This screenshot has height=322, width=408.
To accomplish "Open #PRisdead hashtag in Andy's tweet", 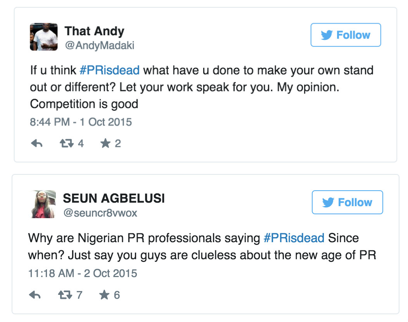I will click(x=109, y=71).
